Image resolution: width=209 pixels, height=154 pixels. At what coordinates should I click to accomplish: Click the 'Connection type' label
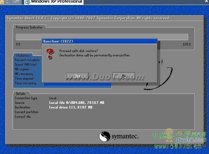[x=26, y=98]
